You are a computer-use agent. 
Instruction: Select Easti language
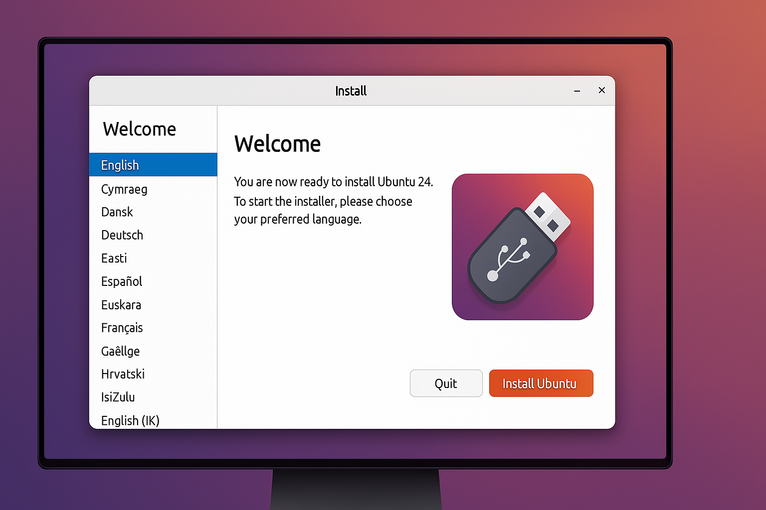(x=153, y=258)
